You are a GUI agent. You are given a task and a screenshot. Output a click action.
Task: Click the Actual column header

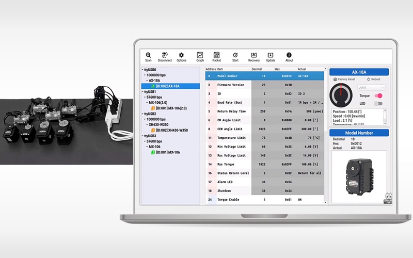tap(301, 69)
